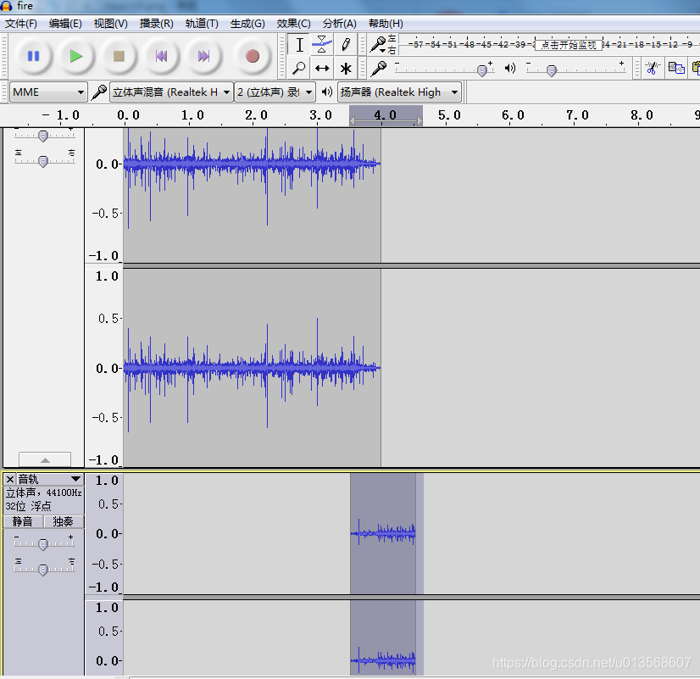Click the 音轨 track pan slider

click(45, 569)
